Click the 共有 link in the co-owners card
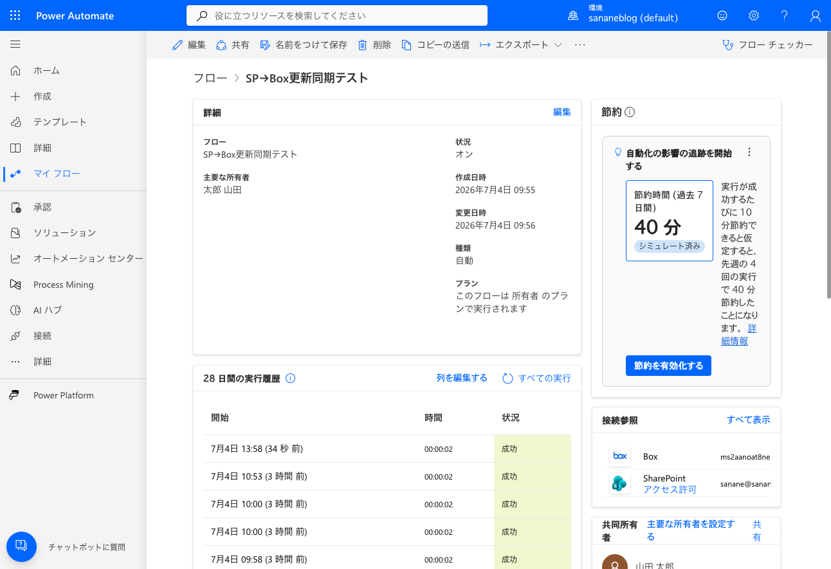This screenshot has width=831, height=569. (x=757, y=530)
